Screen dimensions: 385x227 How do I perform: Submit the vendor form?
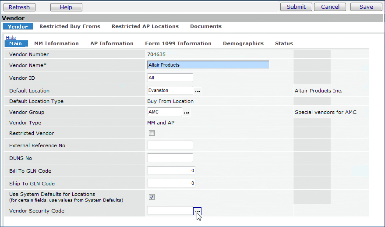pos(296,7)
